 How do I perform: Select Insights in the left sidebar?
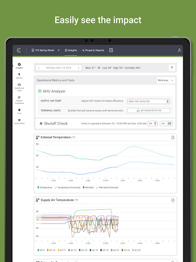click(x=19, y=65)
